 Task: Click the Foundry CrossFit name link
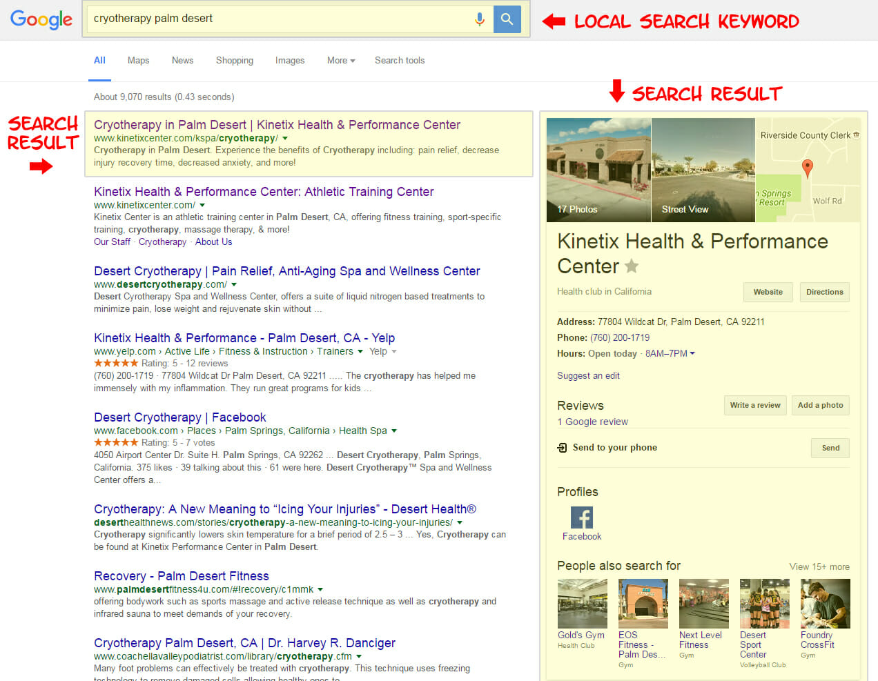point(817,640)
